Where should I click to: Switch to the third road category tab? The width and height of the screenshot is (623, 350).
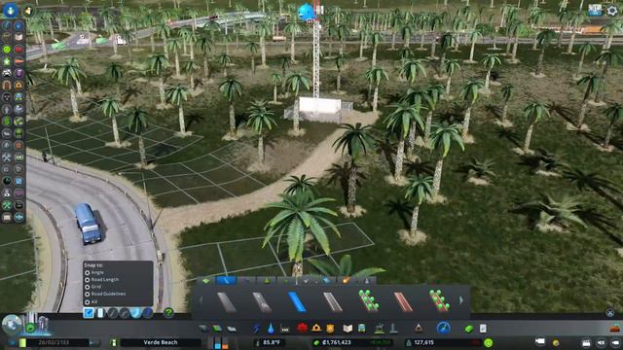pyautogui.click(x=247, y=281)
